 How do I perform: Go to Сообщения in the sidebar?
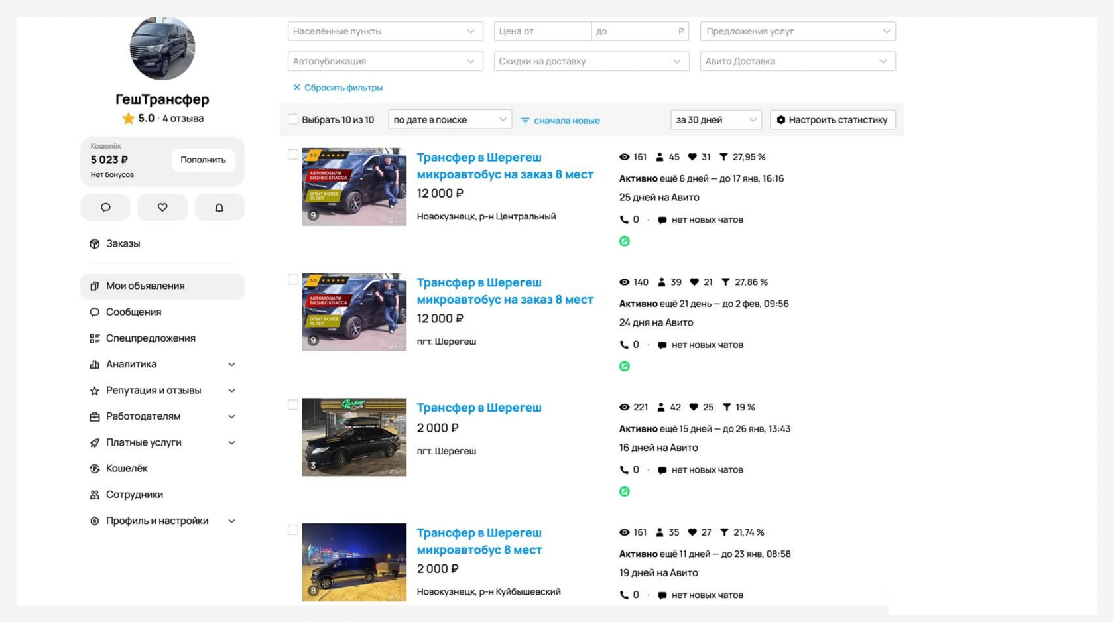coord(162,312)
